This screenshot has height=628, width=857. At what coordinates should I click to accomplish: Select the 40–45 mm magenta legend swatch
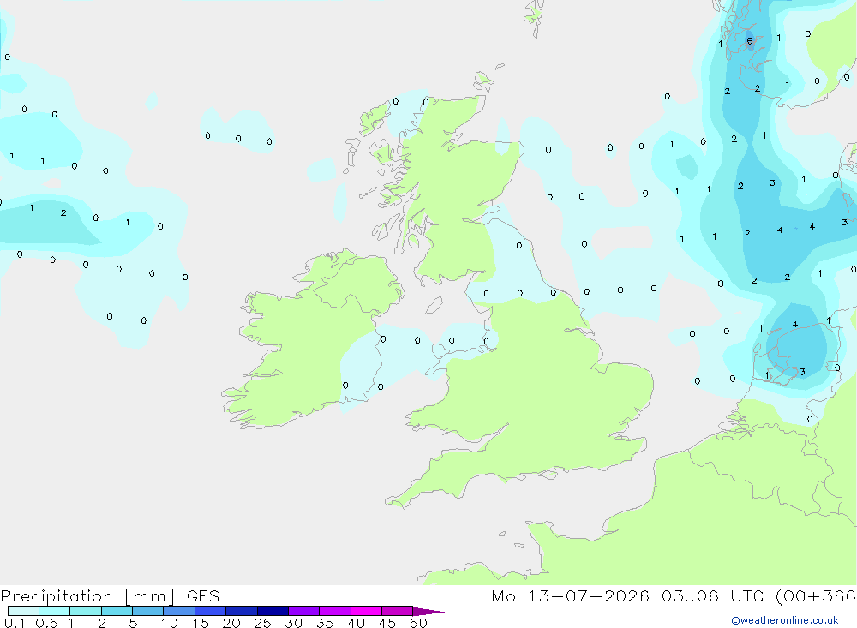[366, 611]
